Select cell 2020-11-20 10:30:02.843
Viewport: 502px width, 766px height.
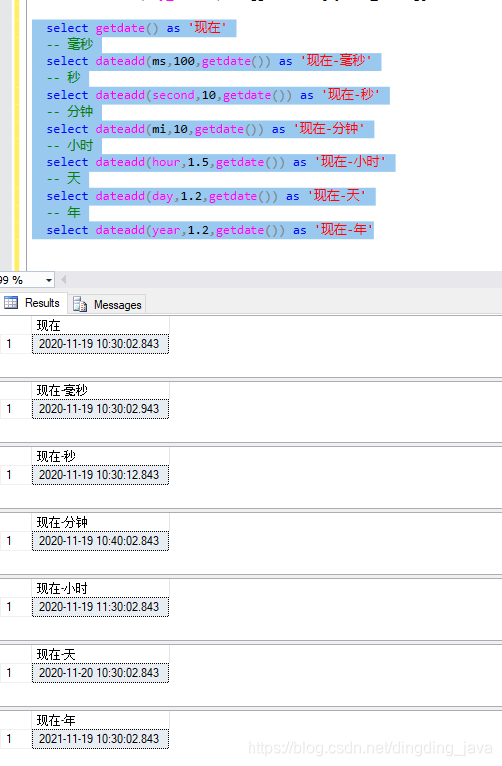point(100,673)
